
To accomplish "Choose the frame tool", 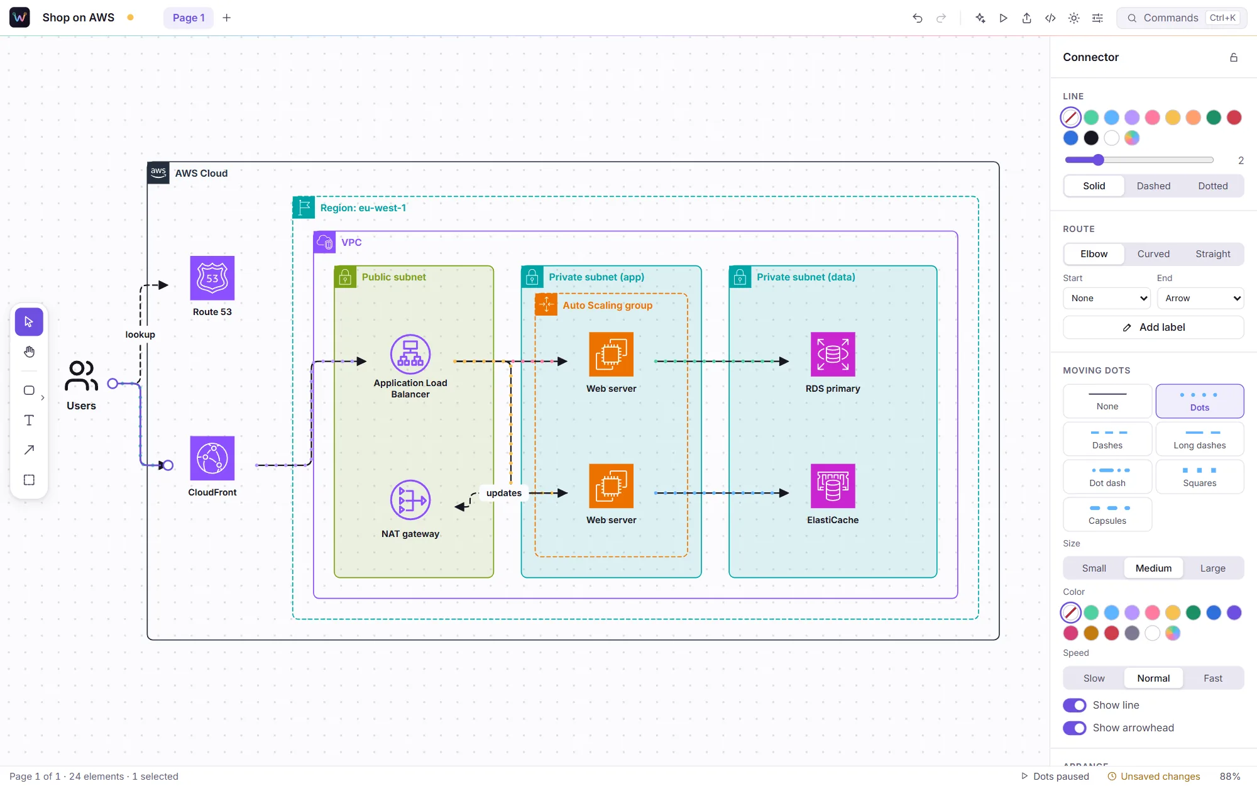I will point(29,480).
